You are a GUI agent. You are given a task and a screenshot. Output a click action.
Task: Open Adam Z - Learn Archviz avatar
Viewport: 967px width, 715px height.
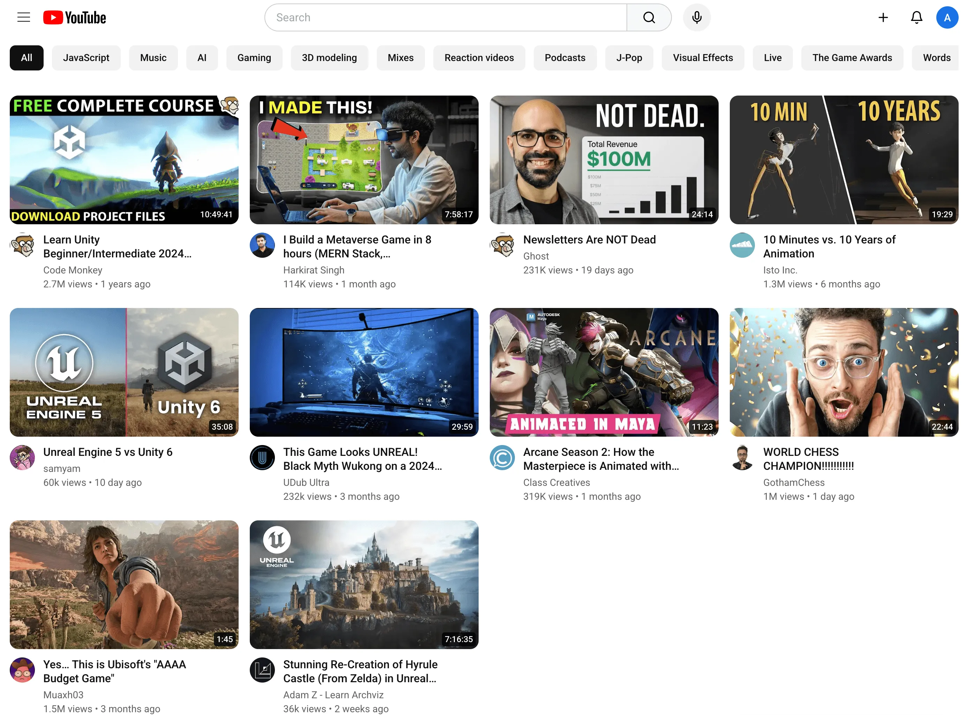tap(262, 670)
